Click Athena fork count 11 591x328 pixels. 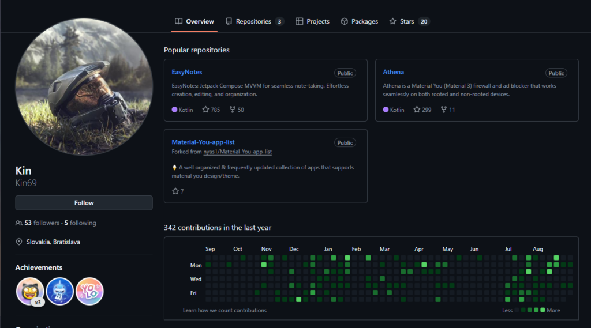click(448, 110)
